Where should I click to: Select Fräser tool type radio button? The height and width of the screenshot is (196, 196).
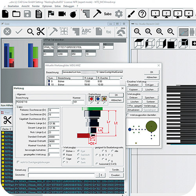[64, 154]
